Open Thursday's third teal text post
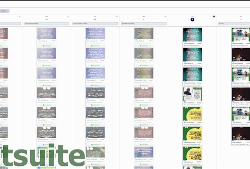The height and width of the screenshot is (169, 250). [x=192, y=77]
